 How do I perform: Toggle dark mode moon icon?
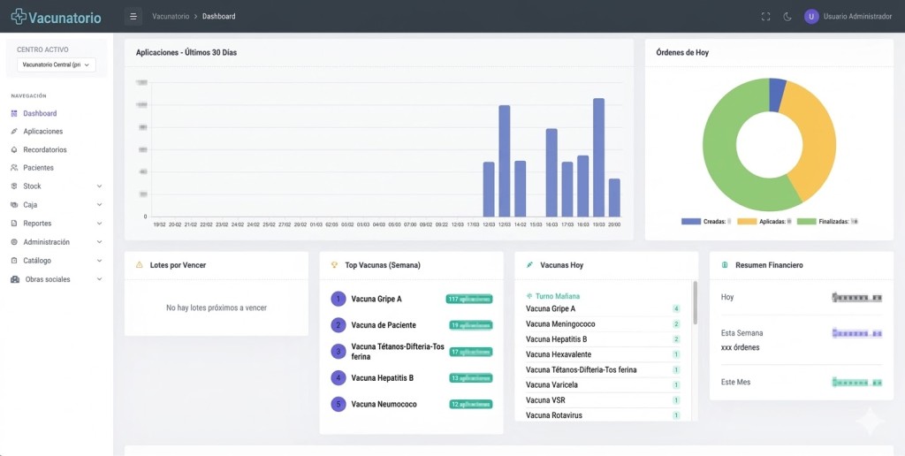pos(787,17)
